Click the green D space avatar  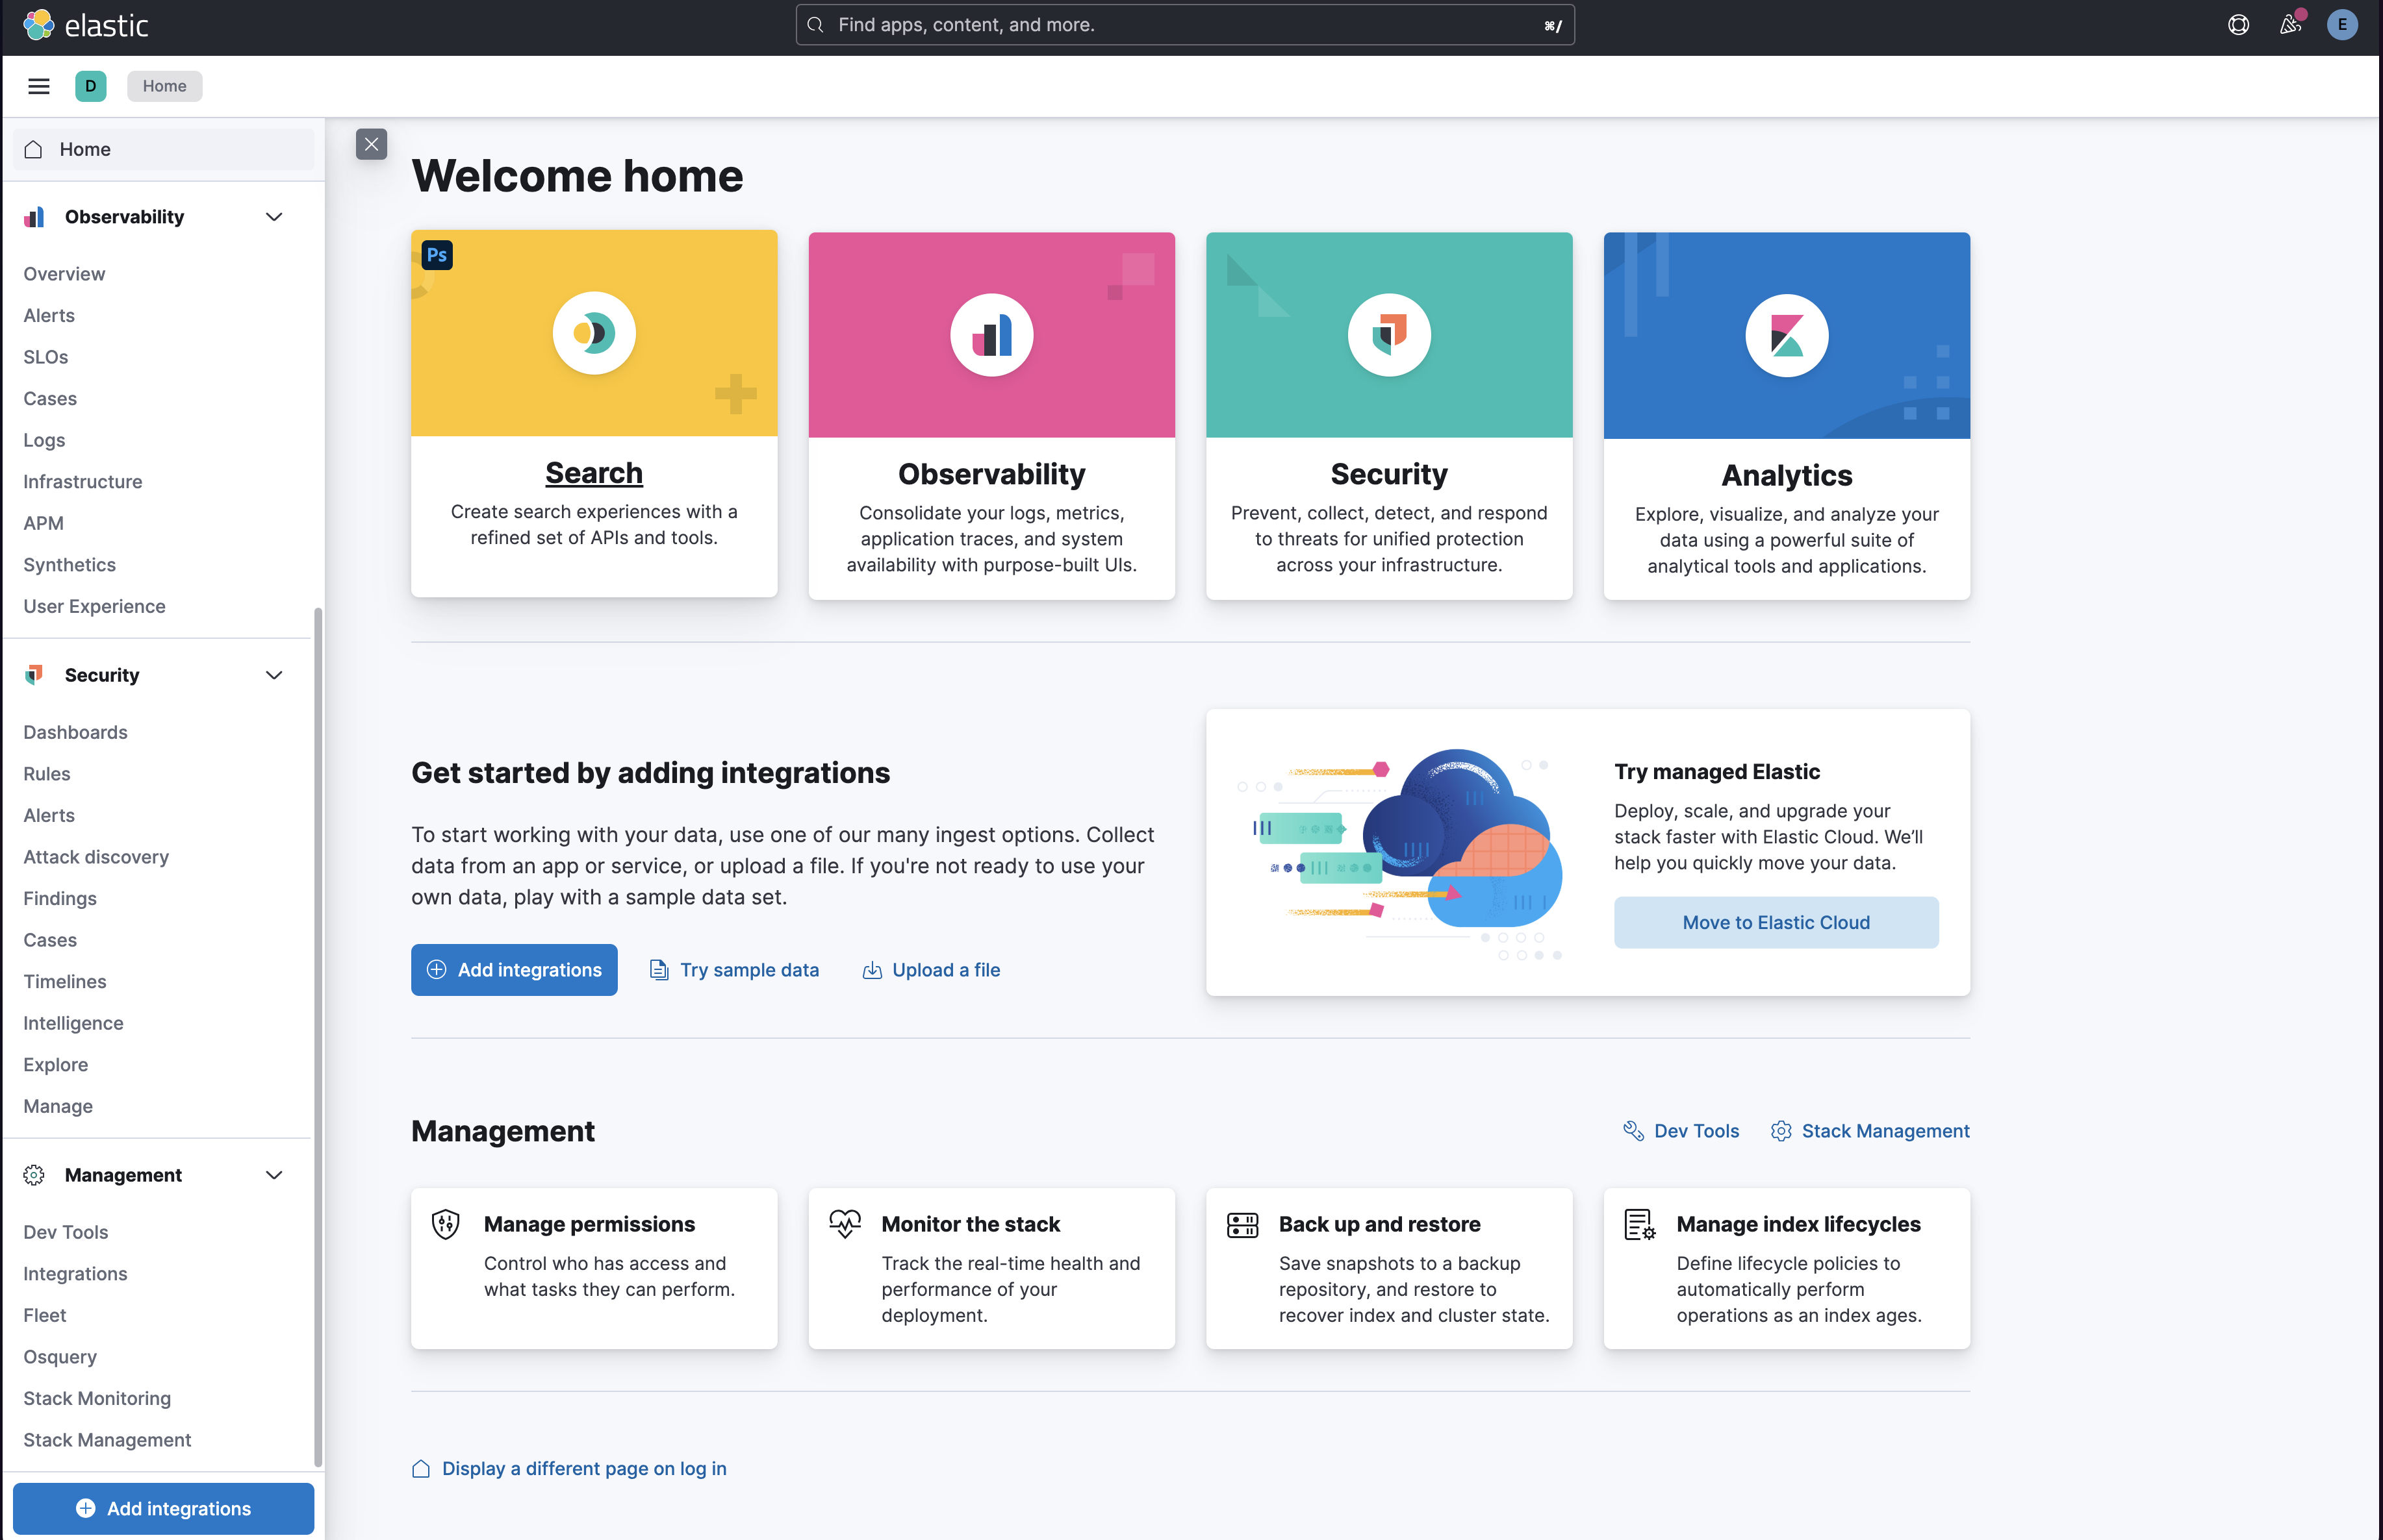(91, 86)
